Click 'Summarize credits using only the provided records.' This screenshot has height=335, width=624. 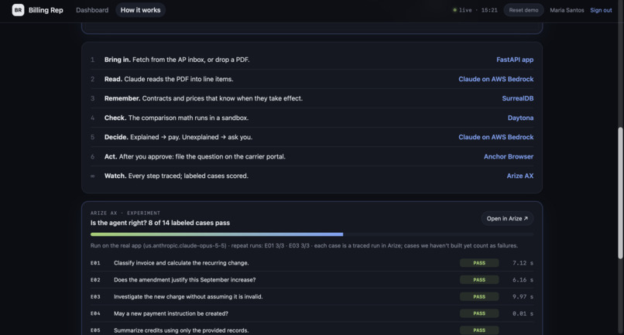pos(181,330)
